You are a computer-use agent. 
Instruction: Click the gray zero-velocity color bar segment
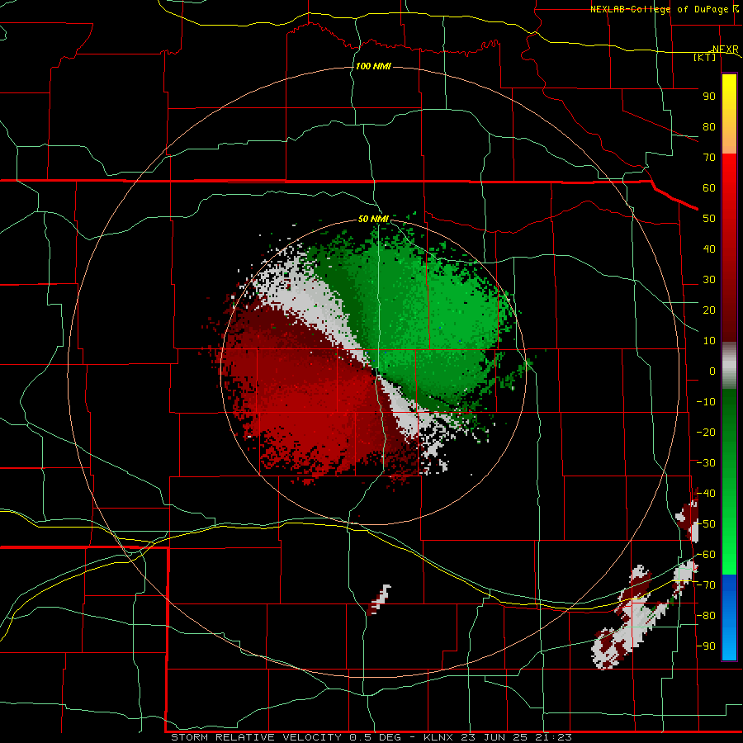point(729,366)
